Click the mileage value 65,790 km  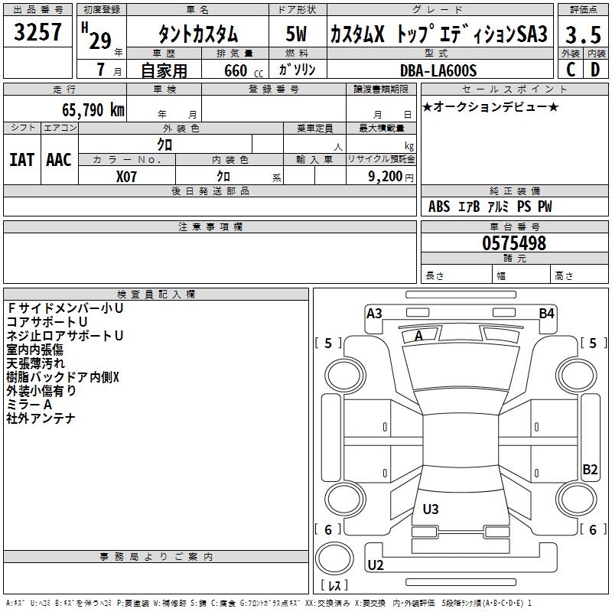click(x=93, y=110)
